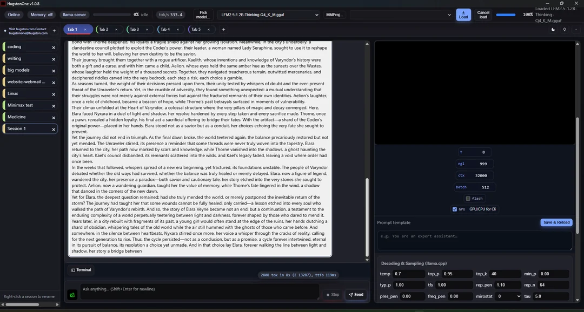Delete the big models session
Screen dimensions: 584x312
[x=54, y=71]
